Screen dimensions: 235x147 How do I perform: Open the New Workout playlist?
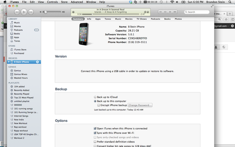tap(21, 123)
